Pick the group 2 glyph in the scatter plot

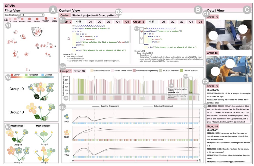[9, 41]
